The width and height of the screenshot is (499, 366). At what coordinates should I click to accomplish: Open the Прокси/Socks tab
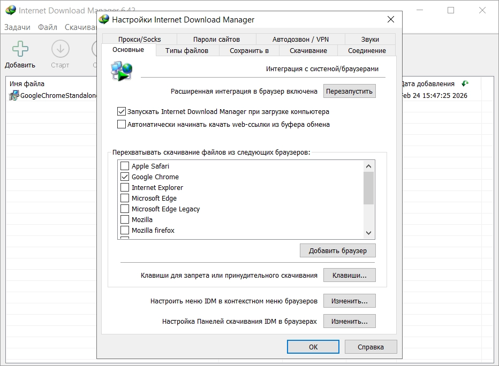coord(139,39)
